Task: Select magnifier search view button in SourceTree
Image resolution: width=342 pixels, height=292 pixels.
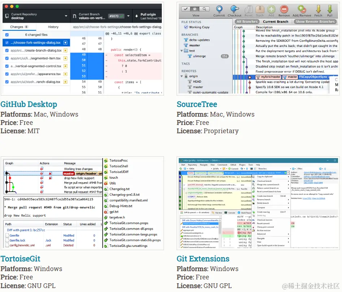Action: [x=204, y=9]
